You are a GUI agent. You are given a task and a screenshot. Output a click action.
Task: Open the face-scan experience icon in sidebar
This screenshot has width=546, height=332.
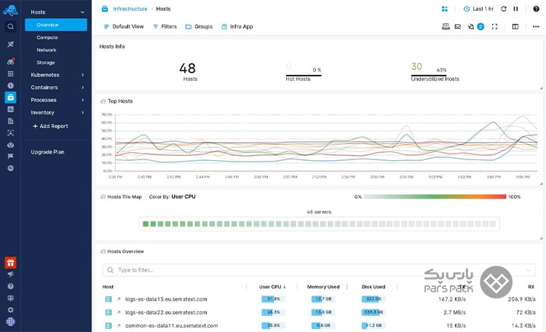click(10, 133)
